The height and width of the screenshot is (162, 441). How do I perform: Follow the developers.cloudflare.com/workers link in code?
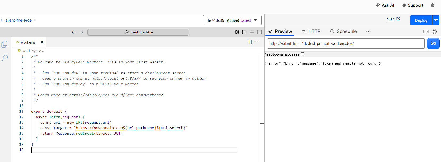116,95
